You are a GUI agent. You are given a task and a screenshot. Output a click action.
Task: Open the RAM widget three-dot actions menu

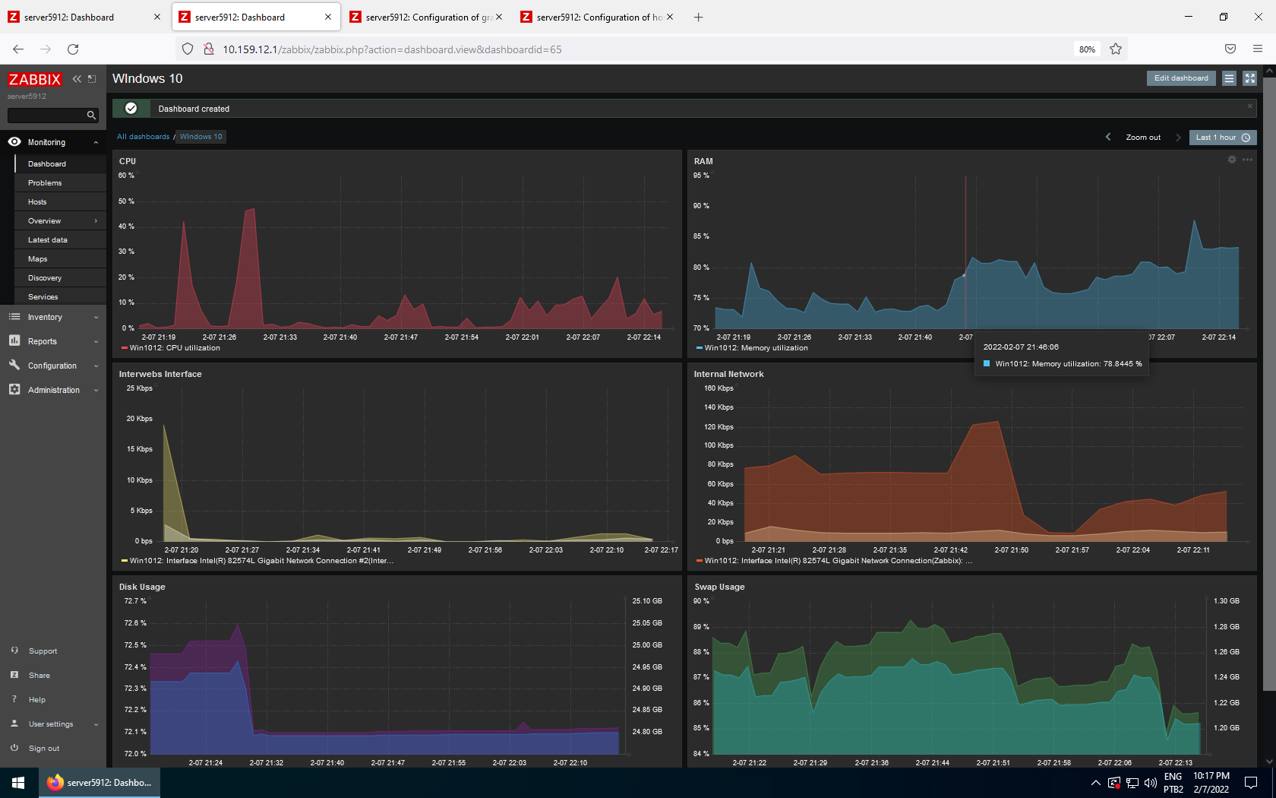point(1247,160)
